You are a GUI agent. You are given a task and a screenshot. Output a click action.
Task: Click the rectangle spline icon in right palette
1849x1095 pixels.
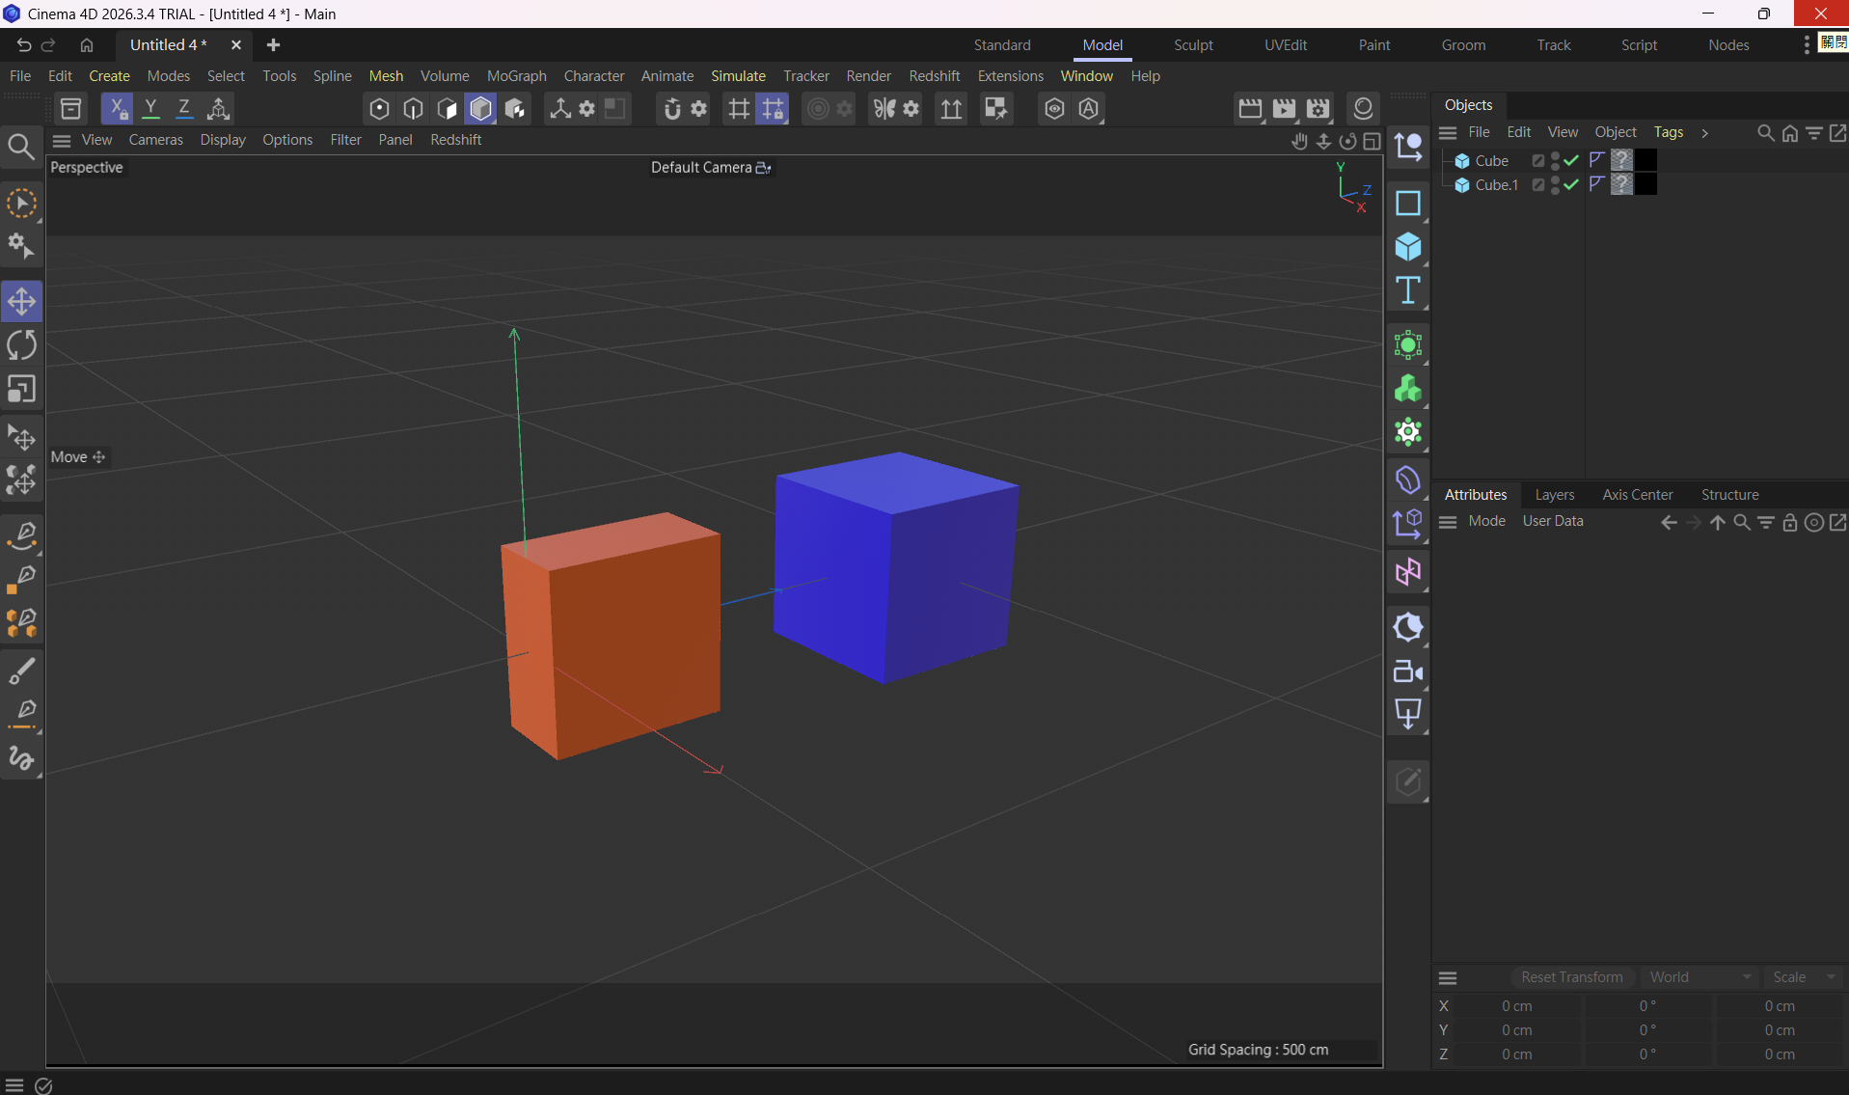click(x=1408, y=204)
